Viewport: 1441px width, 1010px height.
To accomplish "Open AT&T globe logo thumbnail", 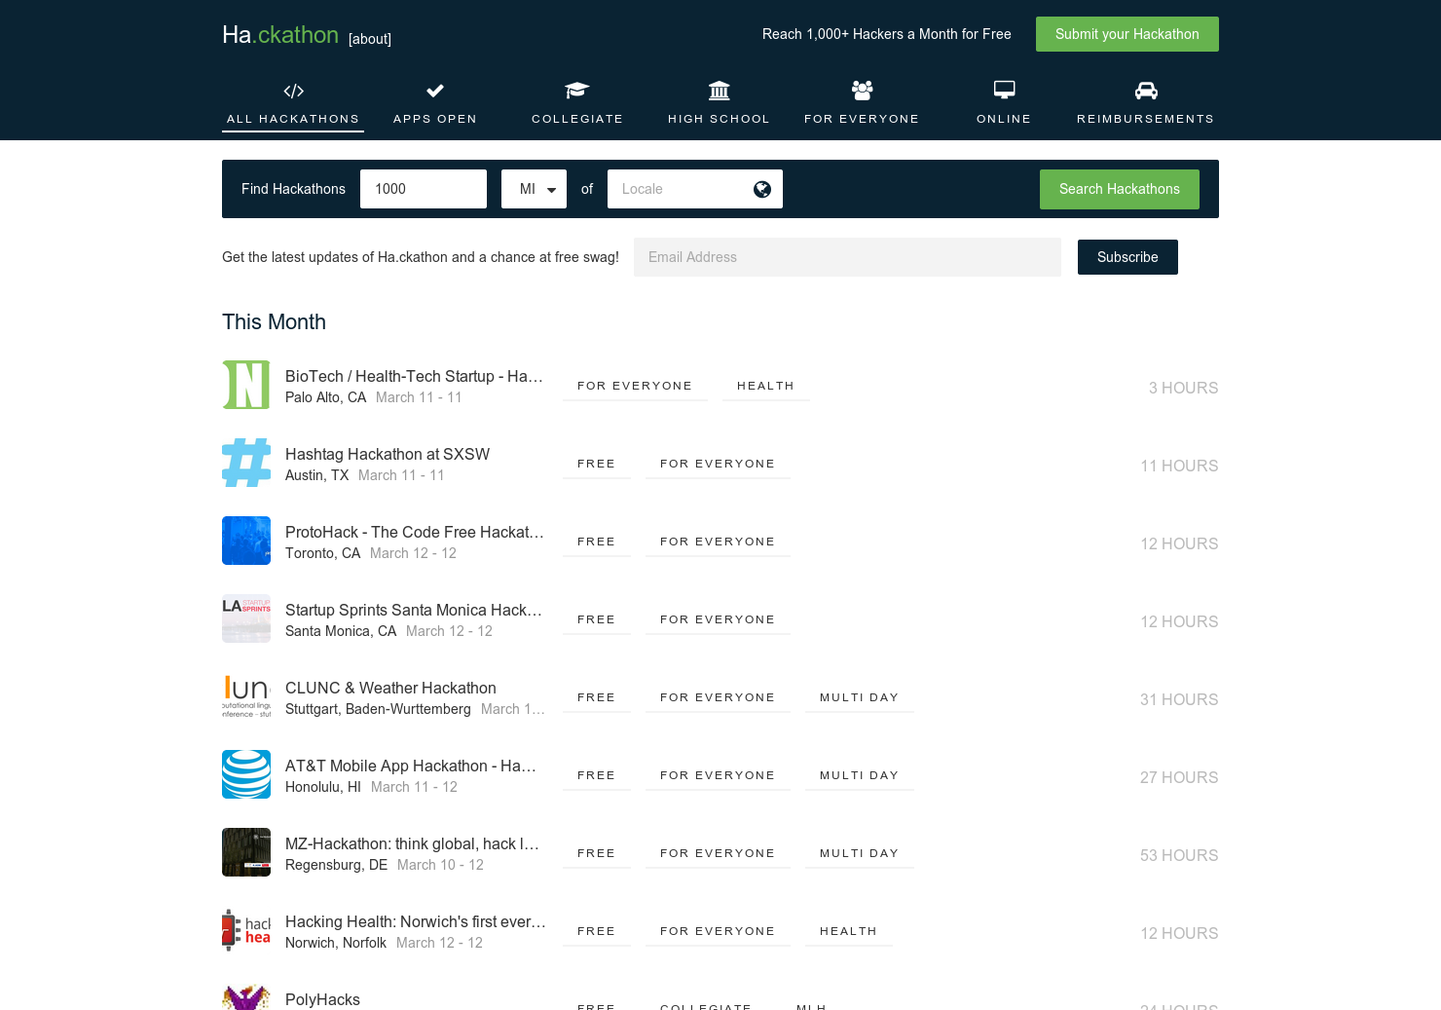I will coord(246,774).
